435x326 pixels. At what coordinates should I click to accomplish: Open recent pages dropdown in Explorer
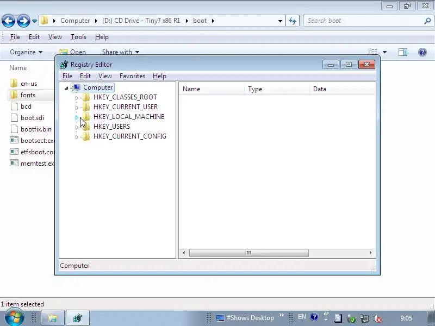pyautogui.click(x=34, y=21)
